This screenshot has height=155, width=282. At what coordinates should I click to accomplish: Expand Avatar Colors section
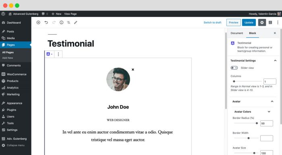269,112
